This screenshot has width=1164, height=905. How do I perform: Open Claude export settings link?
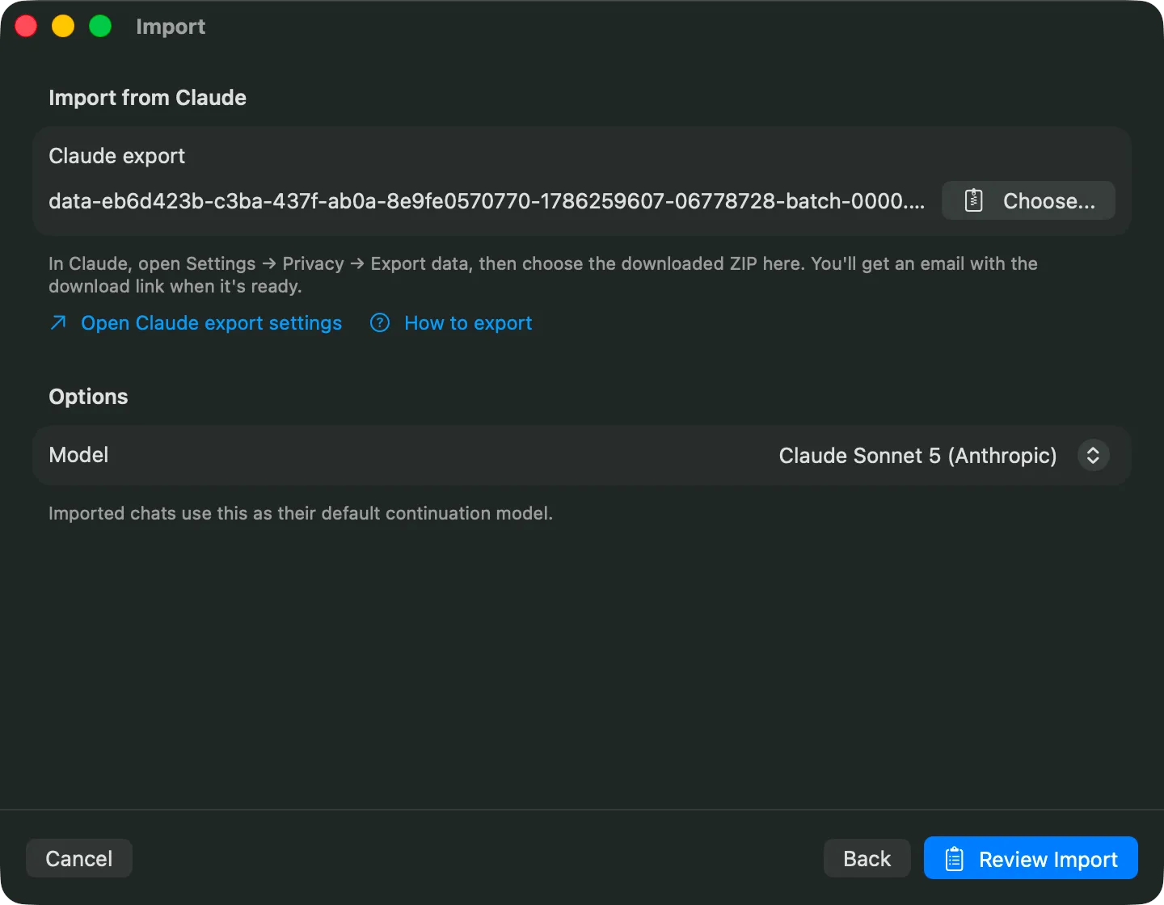tap(212, 323)
